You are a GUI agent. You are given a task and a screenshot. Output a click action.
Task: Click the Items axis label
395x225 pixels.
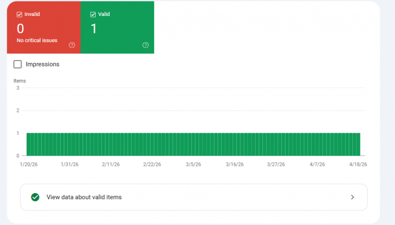point(20,81)
